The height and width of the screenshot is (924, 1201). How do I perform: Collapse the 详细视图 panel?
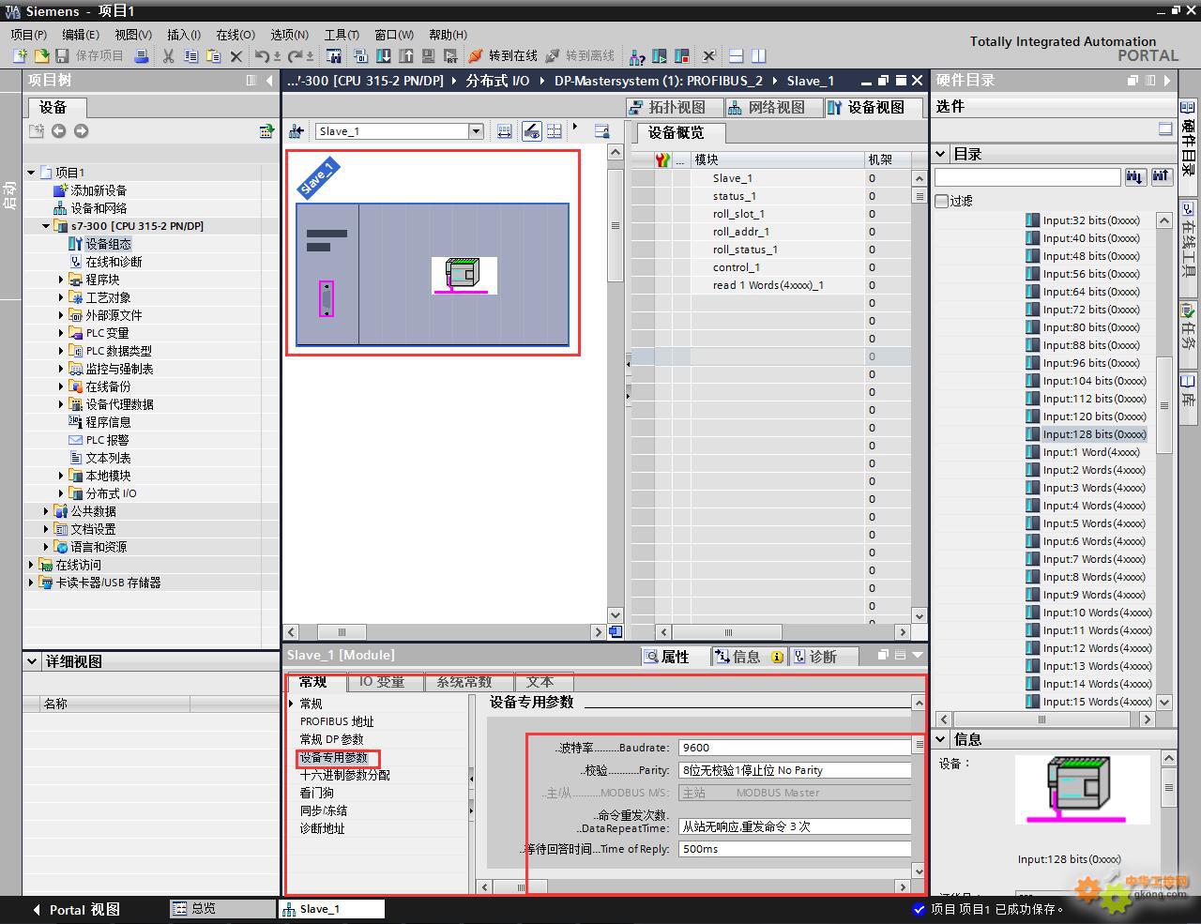coord(32,661)
